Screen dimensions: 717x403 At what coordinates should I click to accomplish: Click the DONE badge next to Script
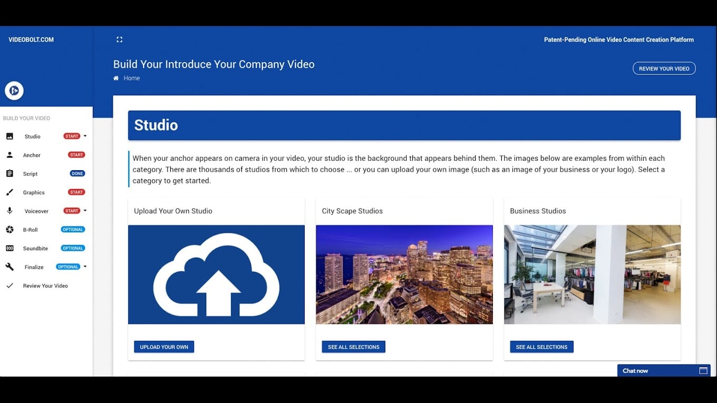77,173
